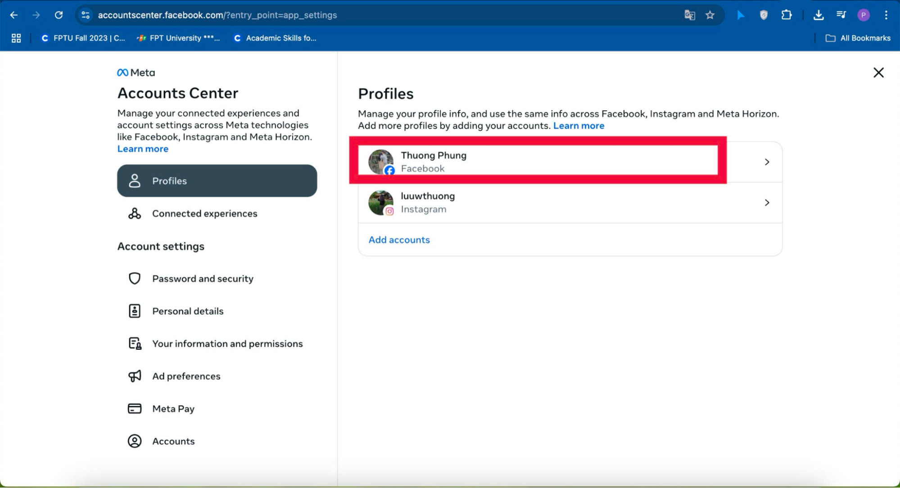Open Ad preferences settings

pos(217,376)
